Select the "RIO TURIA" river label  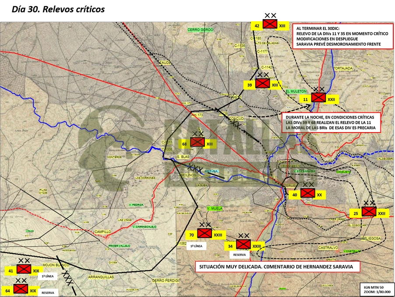click(x=212, y=171)
